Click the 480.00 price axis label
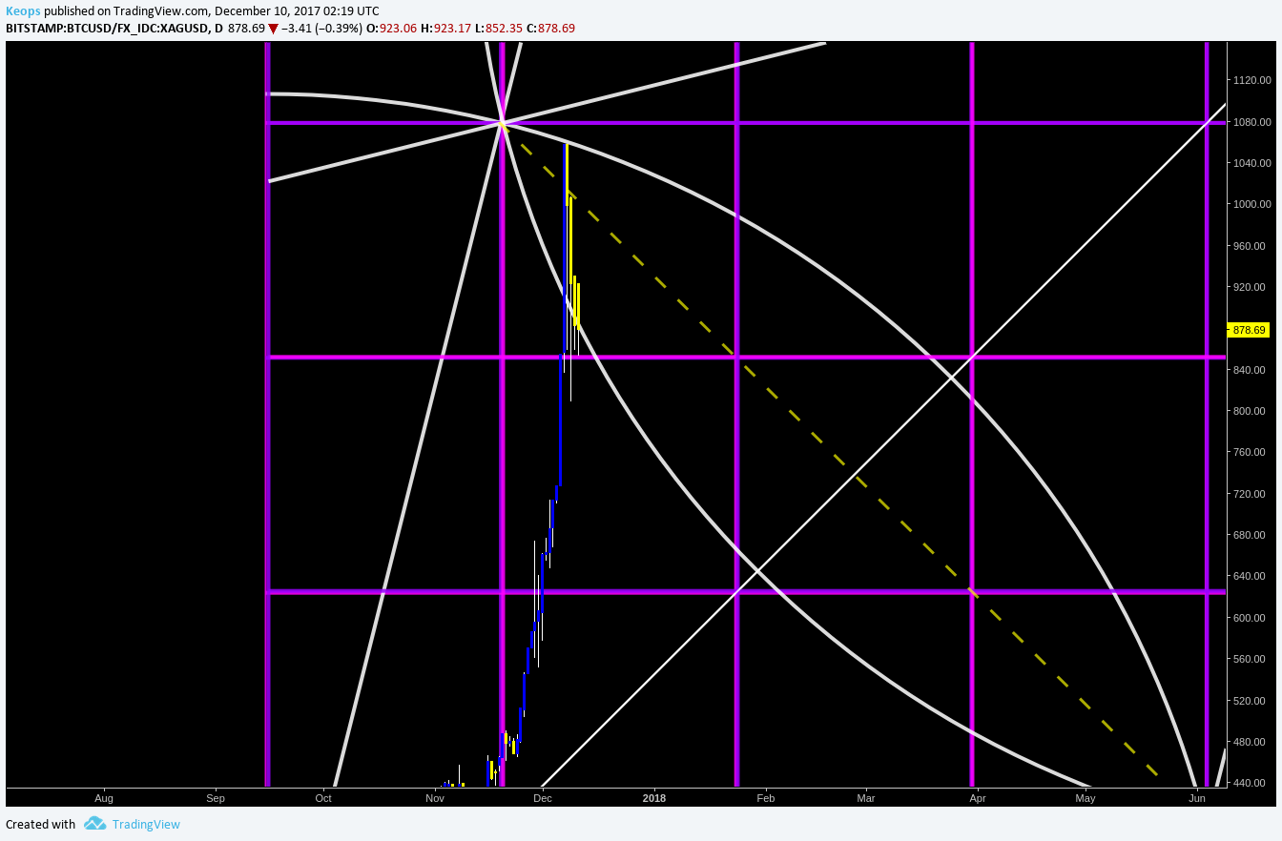The width and height of the screenshot is (1282, 841). (x=1251, y=742)
